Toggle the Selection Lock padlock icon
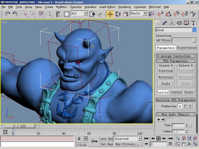199x149 pixels. (80, 138)
